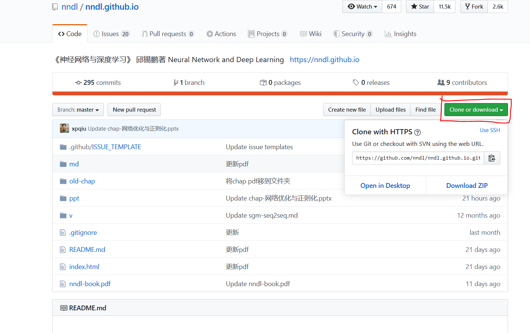This screenshot has width=530, height=333.
Task: Click the folder icon next to old-chap
Action: pos(63,181)
